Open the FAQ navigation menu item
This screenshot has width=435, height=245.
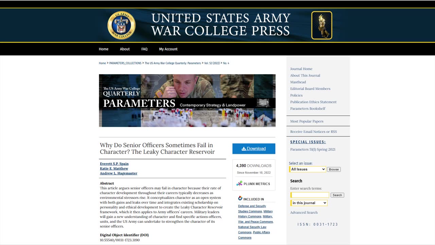pyautogui.click(x=144, y=49)
